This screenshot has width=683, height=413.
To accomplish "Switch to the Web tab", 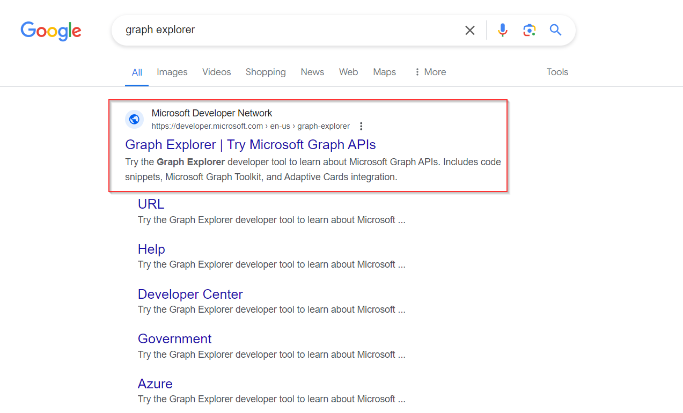I will [x=349, y=72].
